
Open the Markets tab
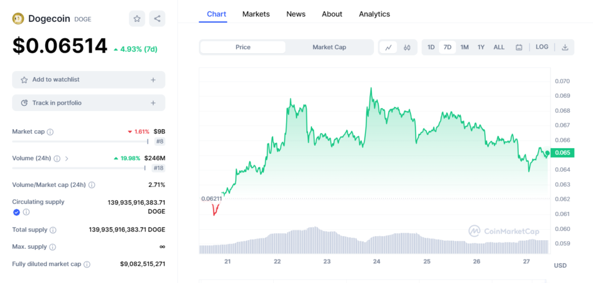256,14
